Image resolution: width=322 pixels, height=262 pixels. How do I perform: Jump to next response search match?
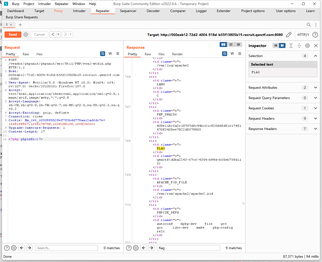click(151, 248)
